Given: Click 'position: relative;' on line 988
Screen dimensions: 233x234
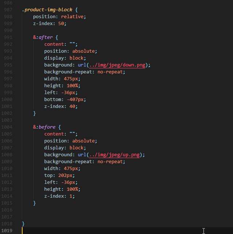Looking at the screenshot, I should pyautogui.click(x=59, y=17).
